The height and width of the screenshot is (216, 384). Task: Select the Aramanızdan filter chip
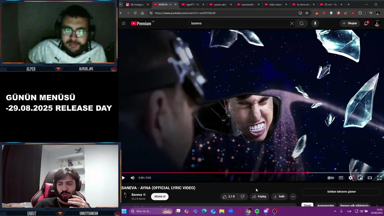coord(325,205)
